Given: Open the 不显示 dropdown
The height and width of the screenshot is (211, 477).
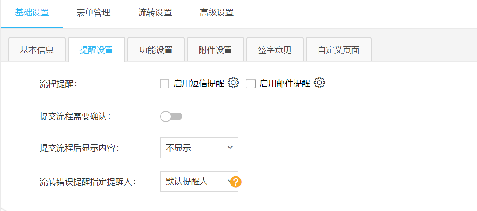Looking at the screenshot, I should (199, 148).
